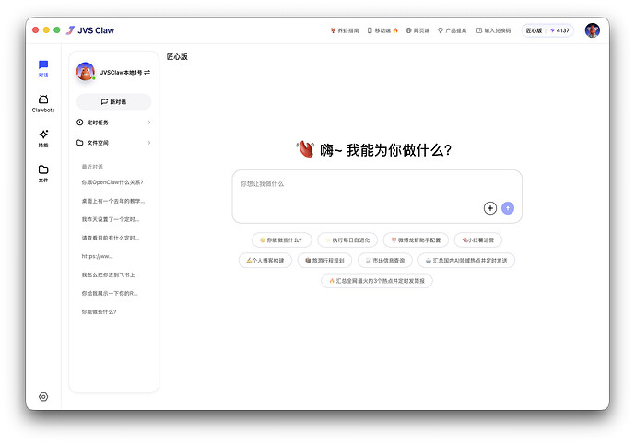The image size is (635, 444).
Task: Open user profile avatar at top right
Action: point(592,30)
